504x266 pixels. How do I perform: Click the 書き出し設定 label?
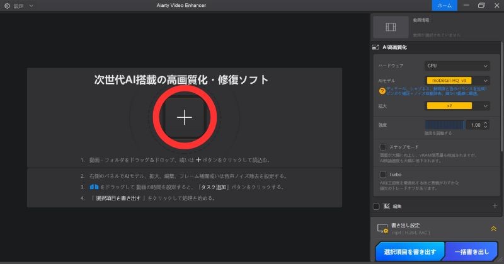coord(405,226)
